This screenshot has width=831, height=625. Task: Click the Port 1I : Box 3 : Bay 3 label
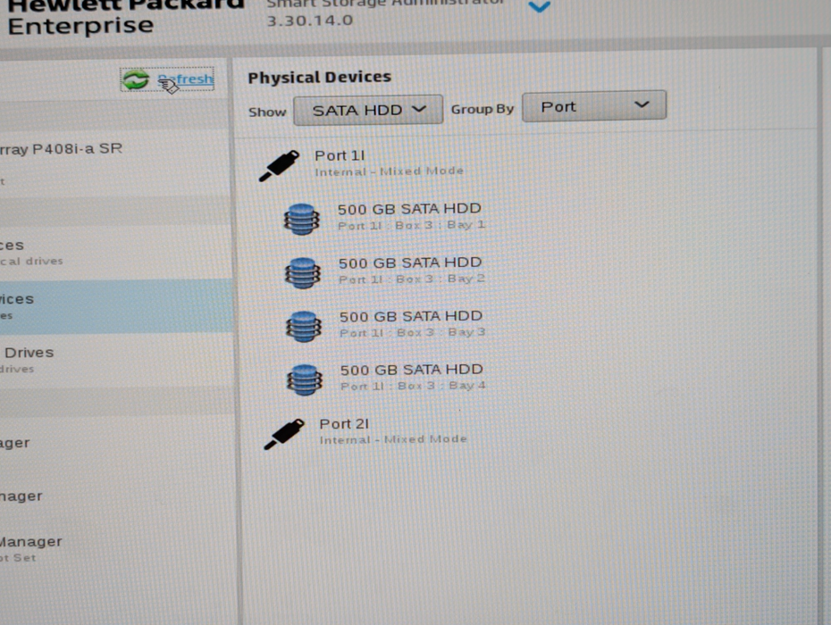click(412, 333)
